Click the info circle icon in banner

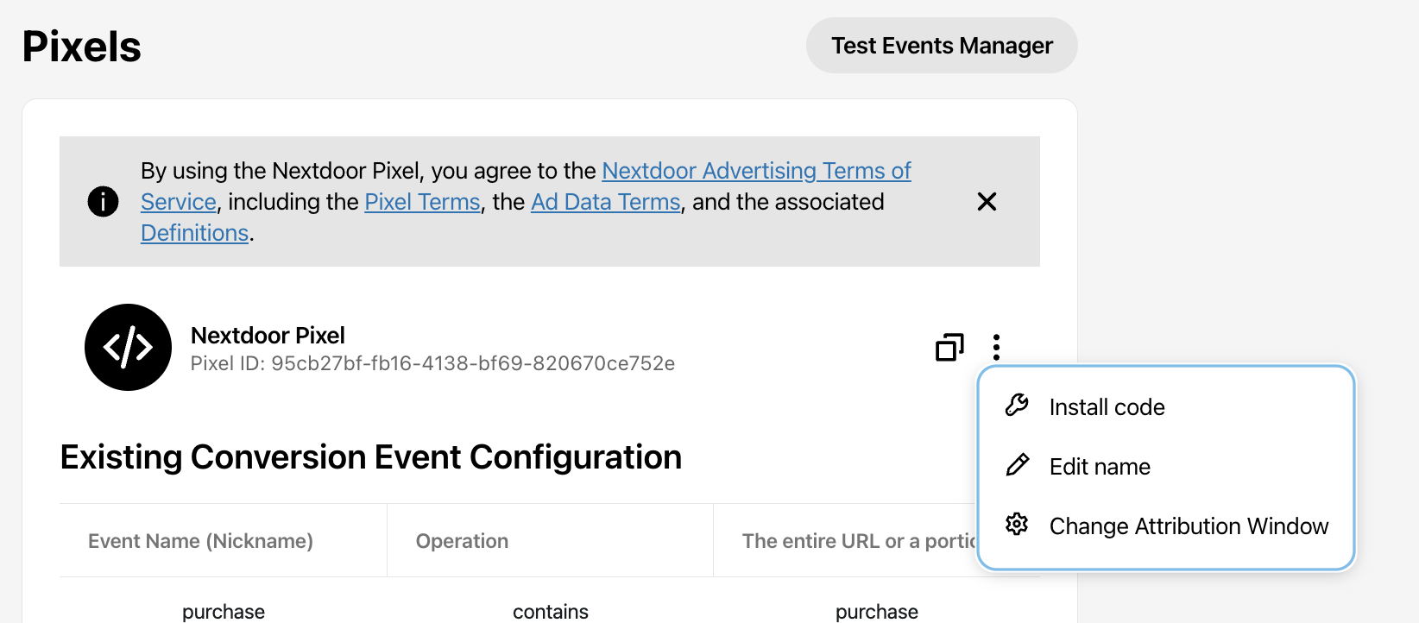[x=104, y=202]
